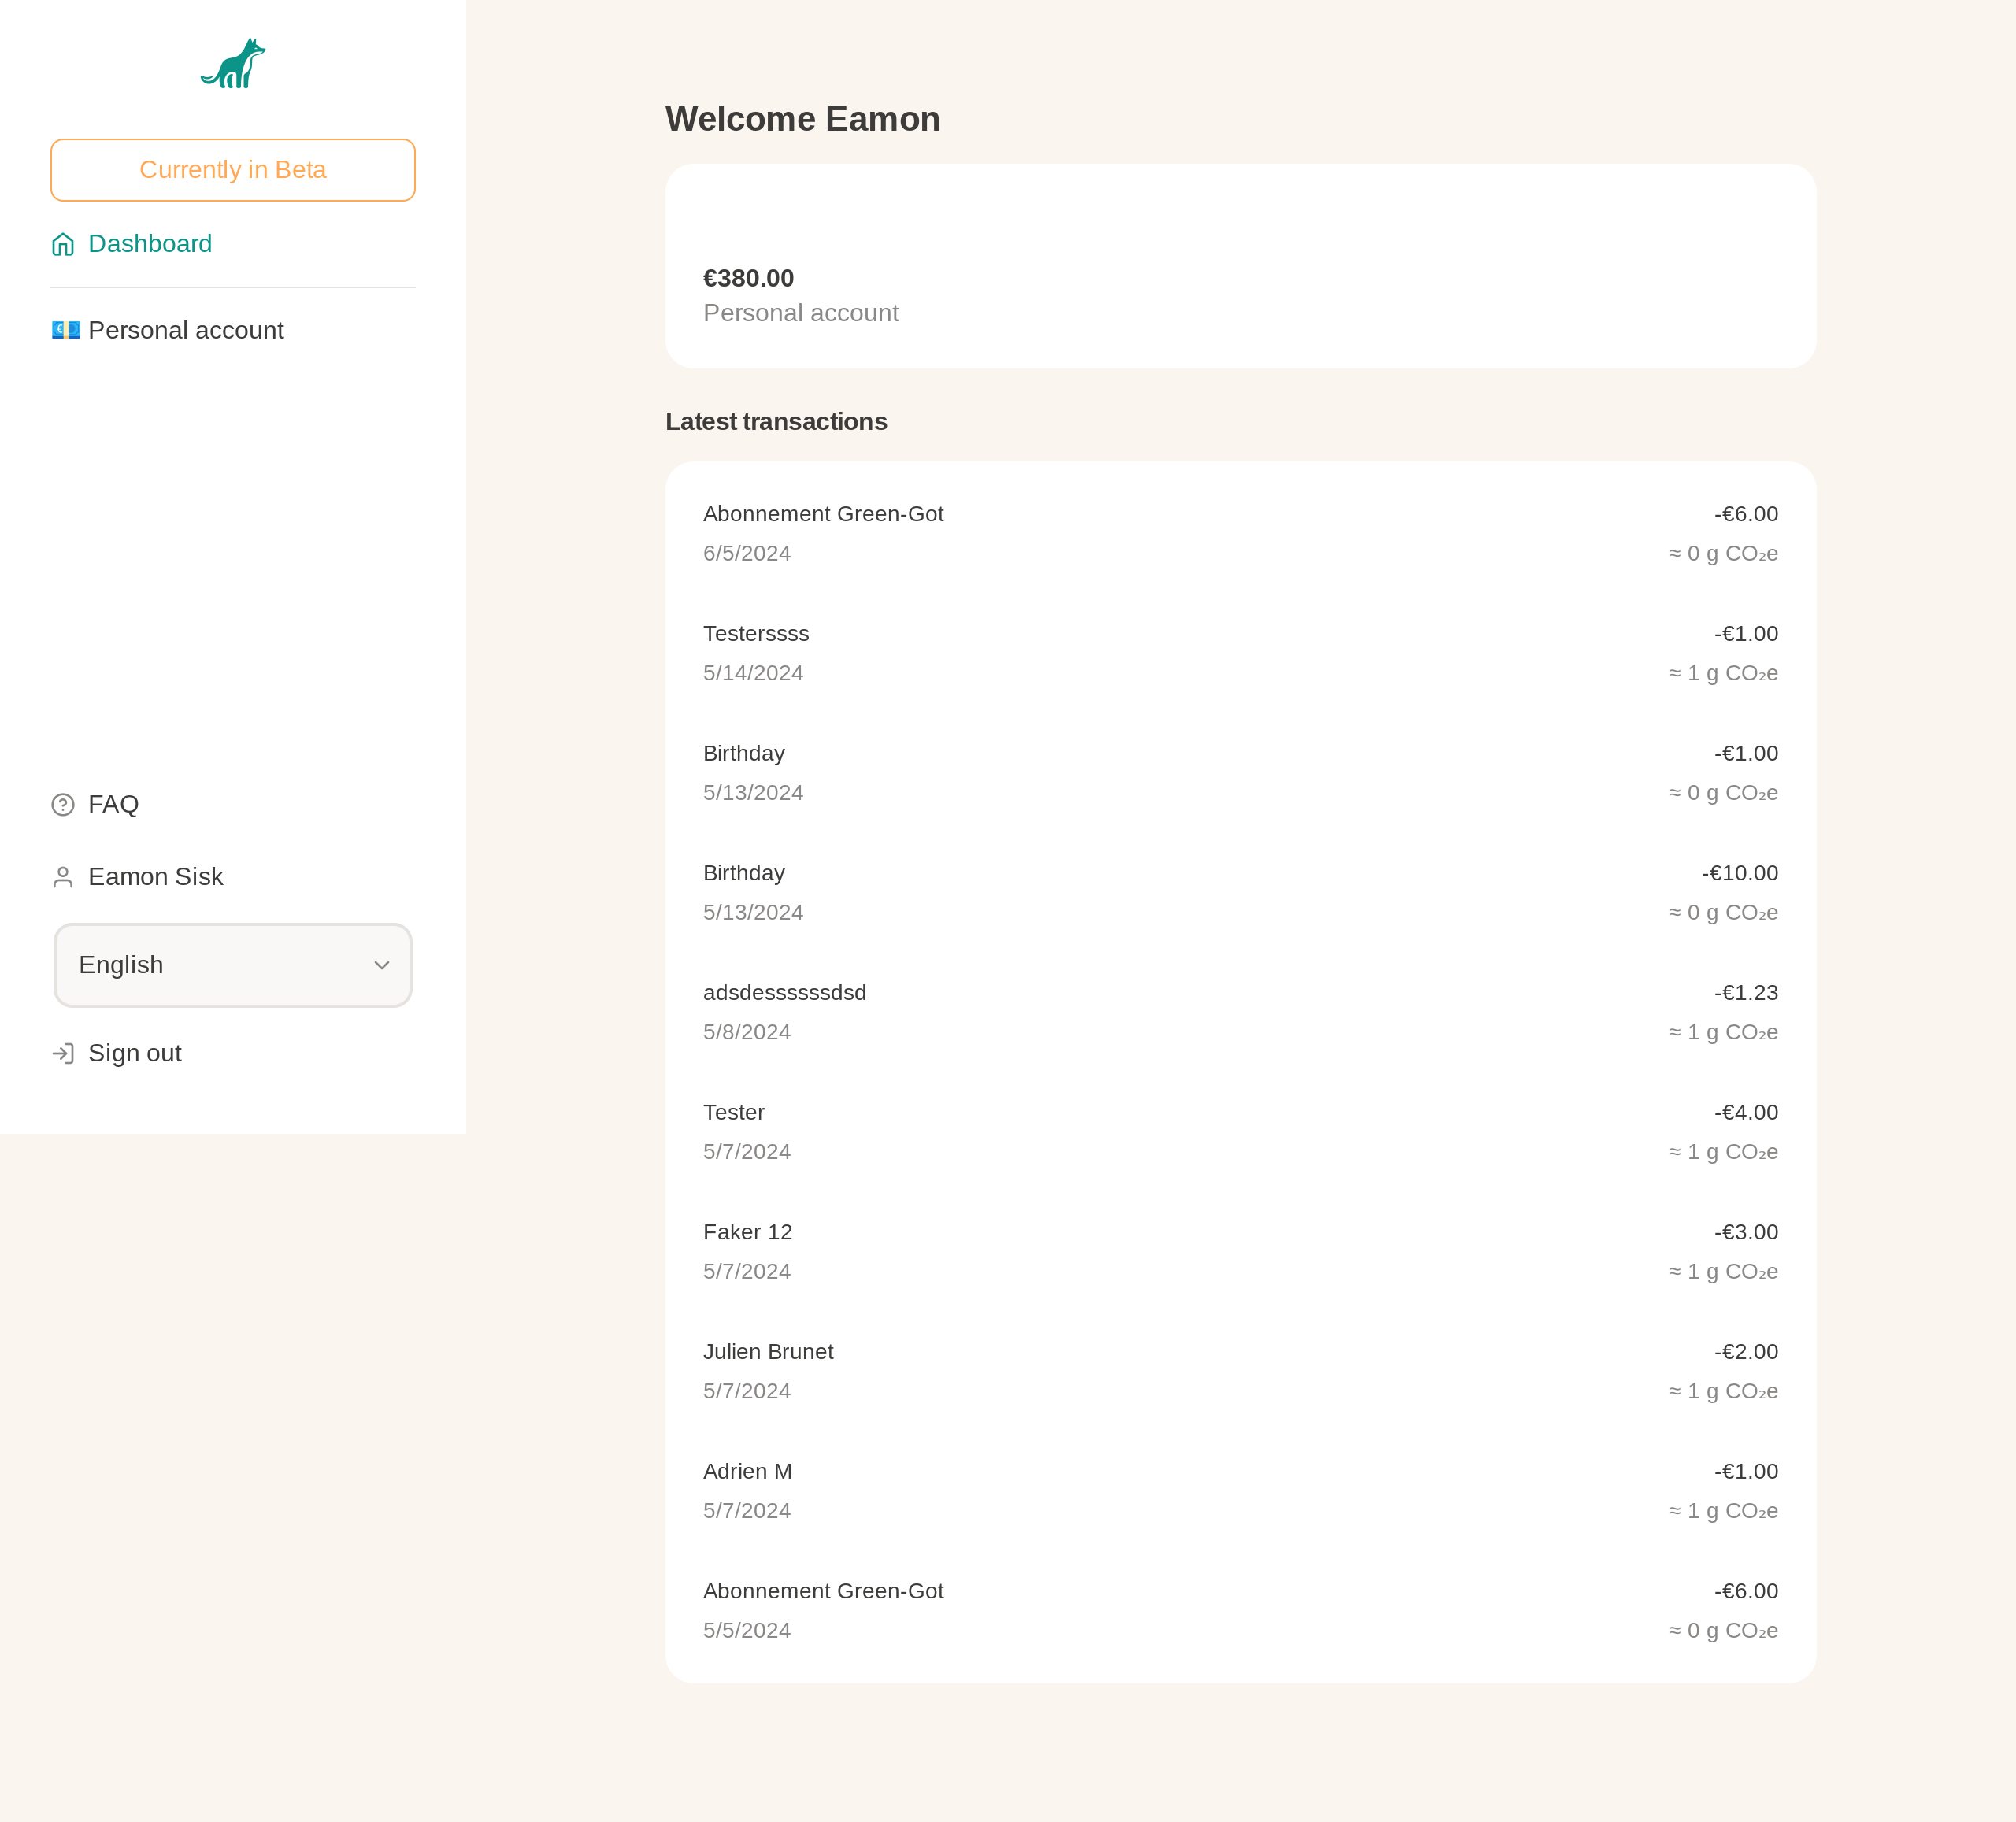This screenshot has width=2016, height=1822.
Task: Click the Green-Got dog logo icon
Action: pyautogui.click(x=234, y=63)
